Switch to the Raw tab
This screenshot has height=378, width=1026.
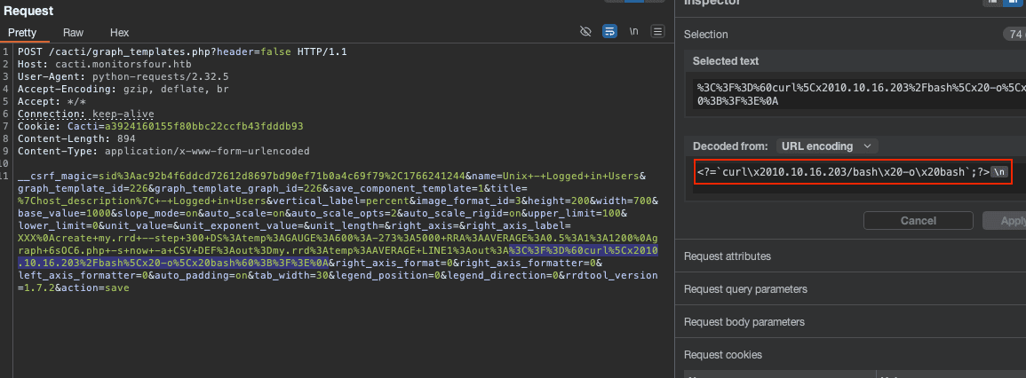(x=73, y=32)
